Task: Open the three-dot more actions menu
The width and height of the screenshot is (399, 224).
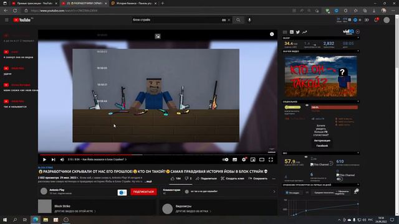Action: pyautogui.click(x=274, y=179)
